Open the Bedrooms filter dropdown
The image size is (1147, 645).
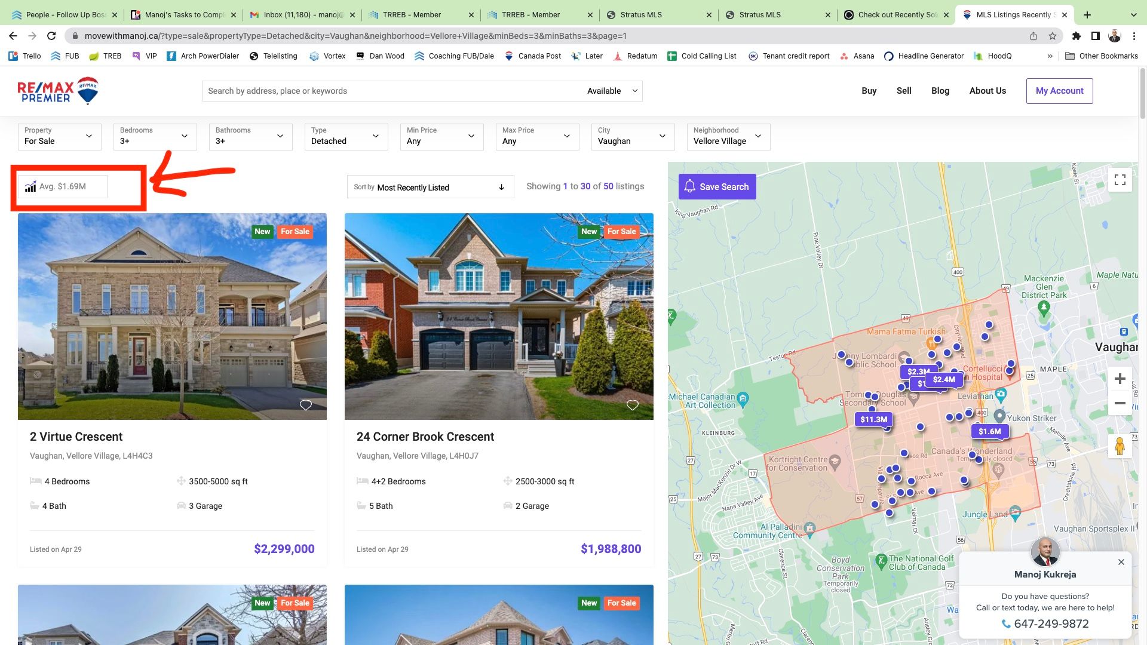[x=155, y=136]
